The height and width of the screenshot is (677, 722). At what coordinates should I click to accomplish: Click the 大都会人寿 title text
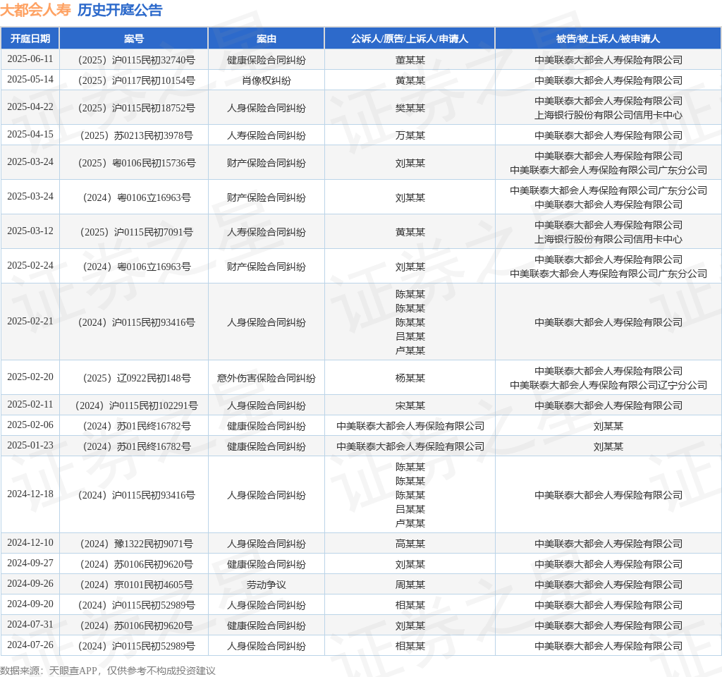point(35,10)
